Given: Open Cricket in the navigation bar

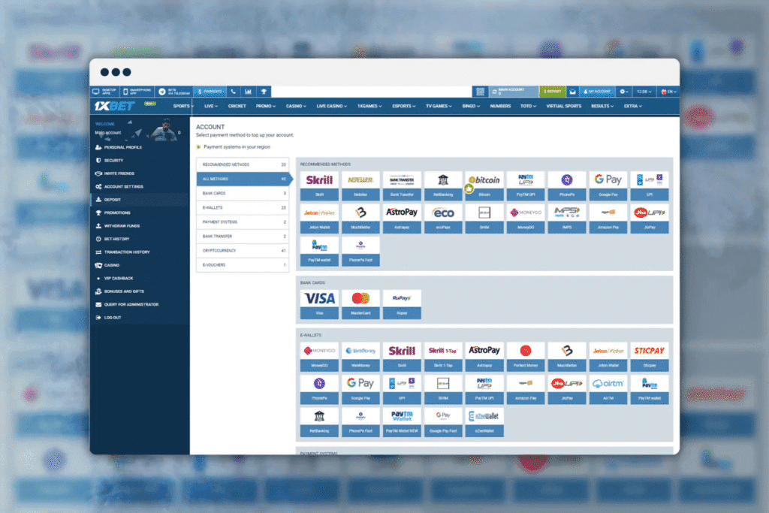Looking at the screenshot, I should click(237, 107).
